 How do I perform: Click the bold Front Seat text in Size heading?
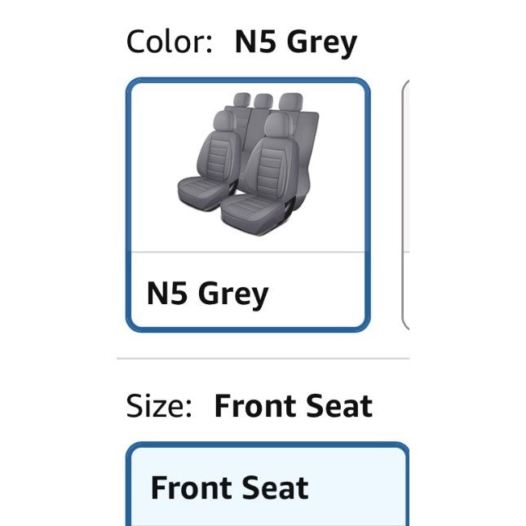pos(293,405)
